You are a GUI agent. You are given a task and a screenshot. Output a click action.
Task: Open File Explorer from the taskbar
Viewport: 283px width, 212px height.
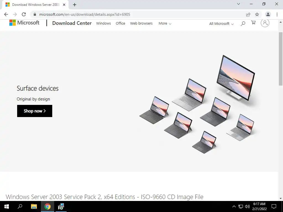click(34, 206)
